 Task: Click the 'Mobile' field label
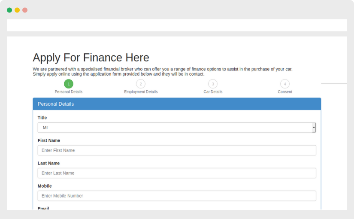pyautogui.click(x=45, y=186)
